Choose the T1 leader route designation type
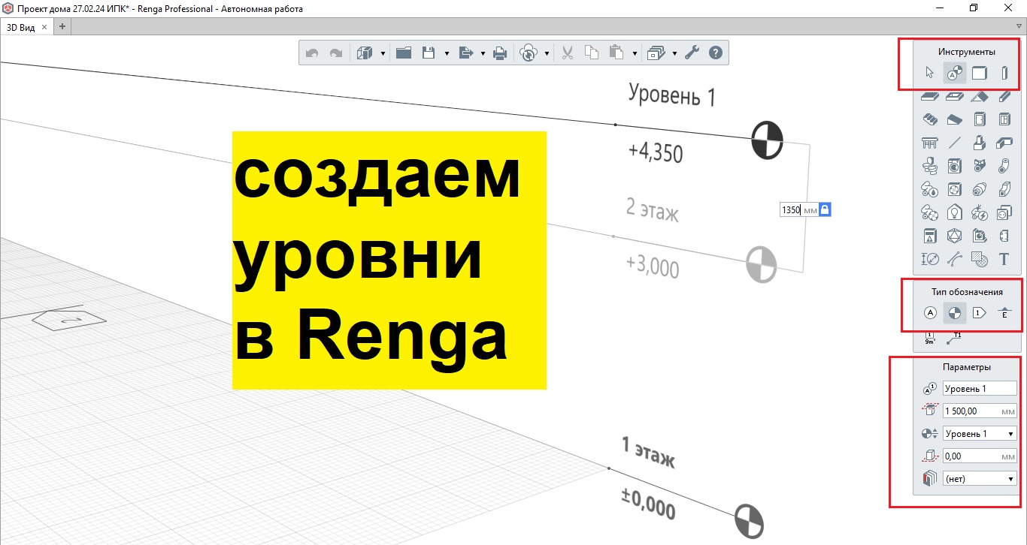Screen dimensions: 1027x545 pyautogui.click(x=954, y=337)
